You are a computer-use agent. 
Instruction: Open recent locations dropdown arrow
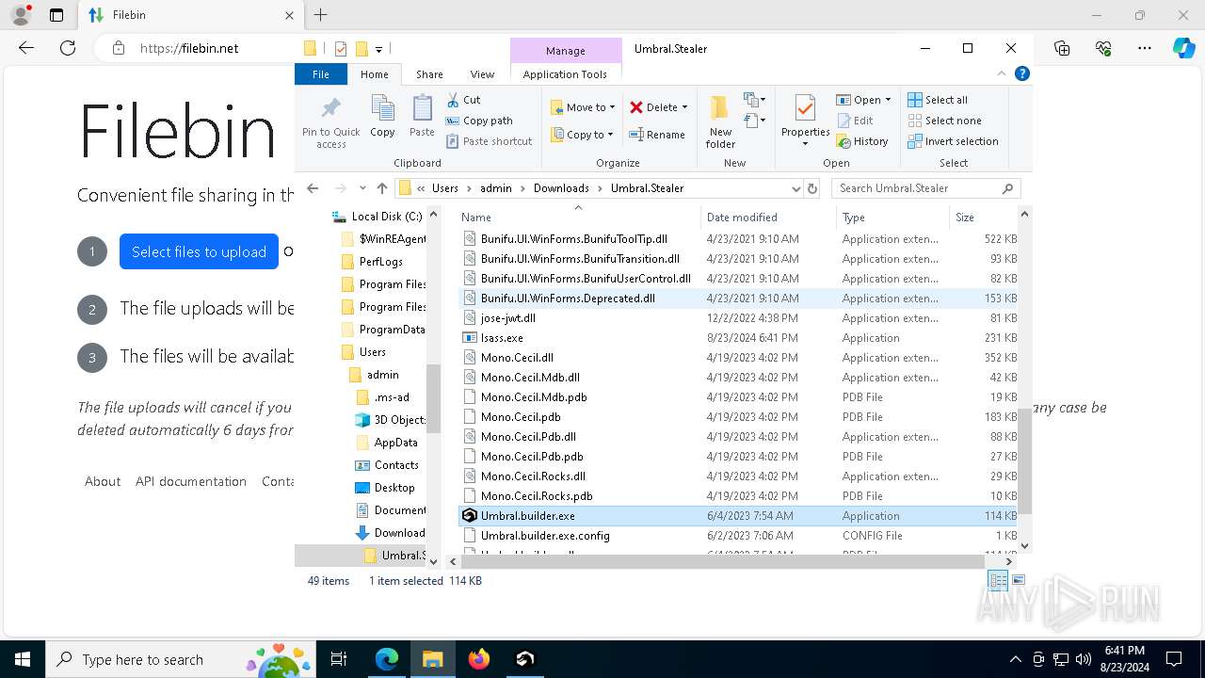click(361, 188)
